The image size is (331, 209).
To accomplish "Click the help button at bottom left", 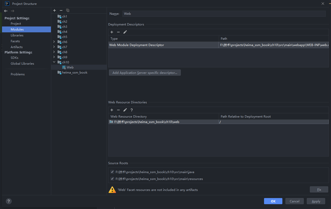I will tap(9, 201).
